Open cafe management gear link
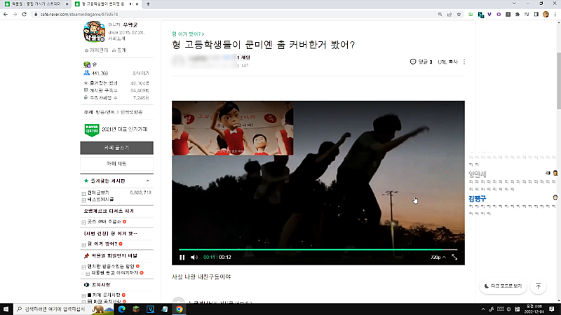 96,50
